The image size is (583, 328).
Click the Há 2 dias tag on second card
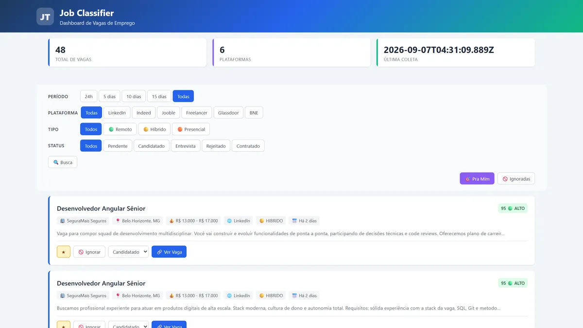coord(304,295)
